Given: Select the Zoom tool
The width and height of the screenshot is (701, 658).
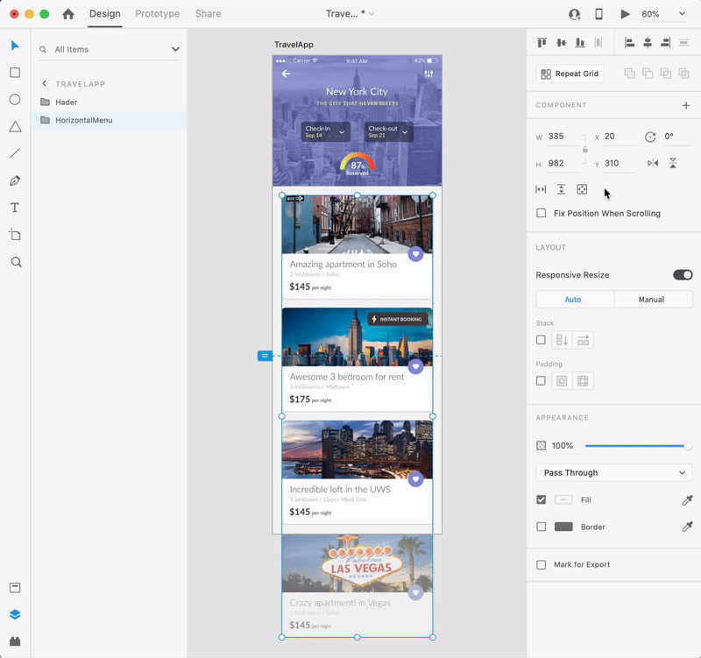Looking at the screenshot, I should click(x=15, y=262).
